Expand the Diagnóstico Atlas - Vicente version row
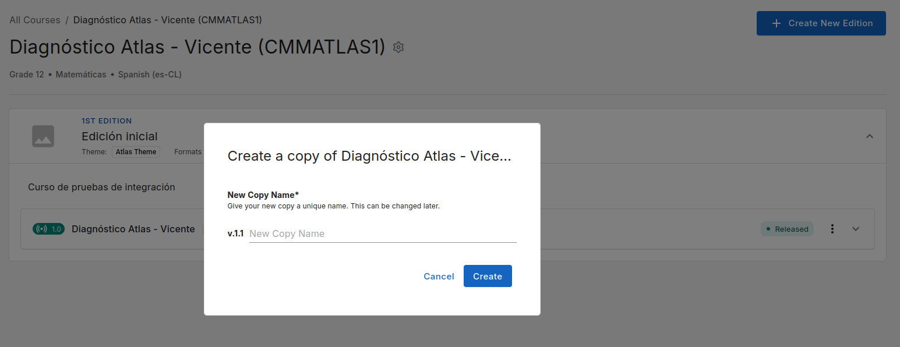 (856, 229)
